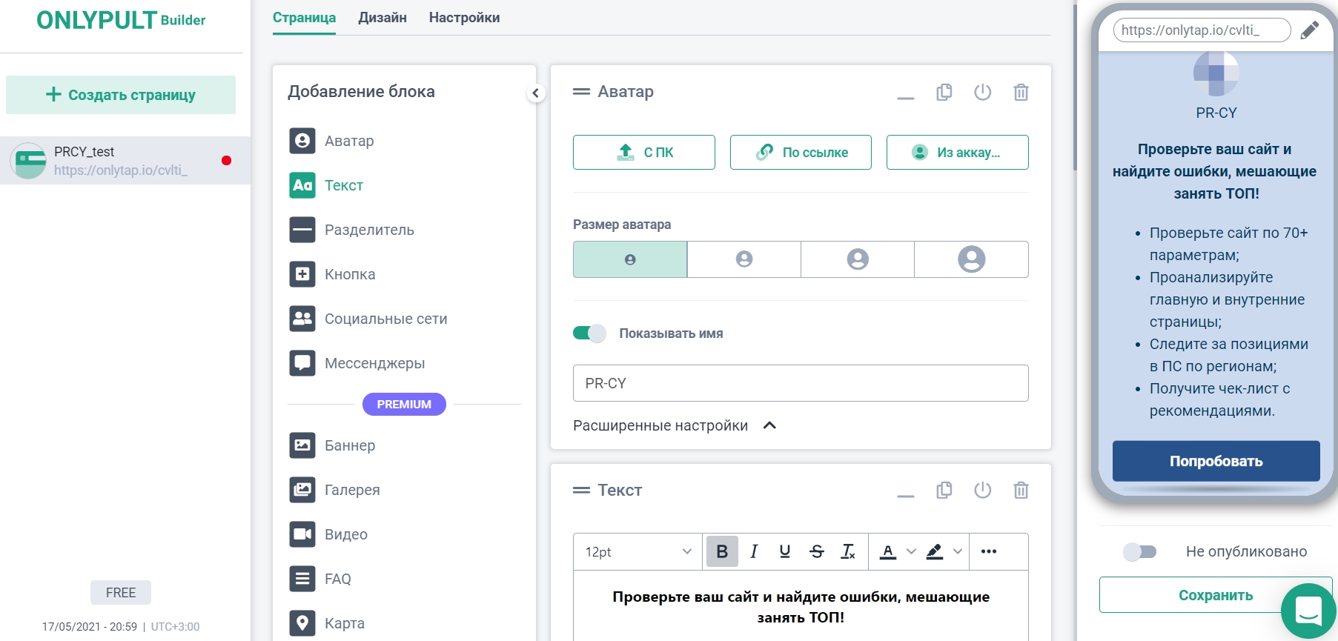Click the preview URL field
Image resolution: width=1338 pixels, height=641 pixels.
click(1202, 30)
